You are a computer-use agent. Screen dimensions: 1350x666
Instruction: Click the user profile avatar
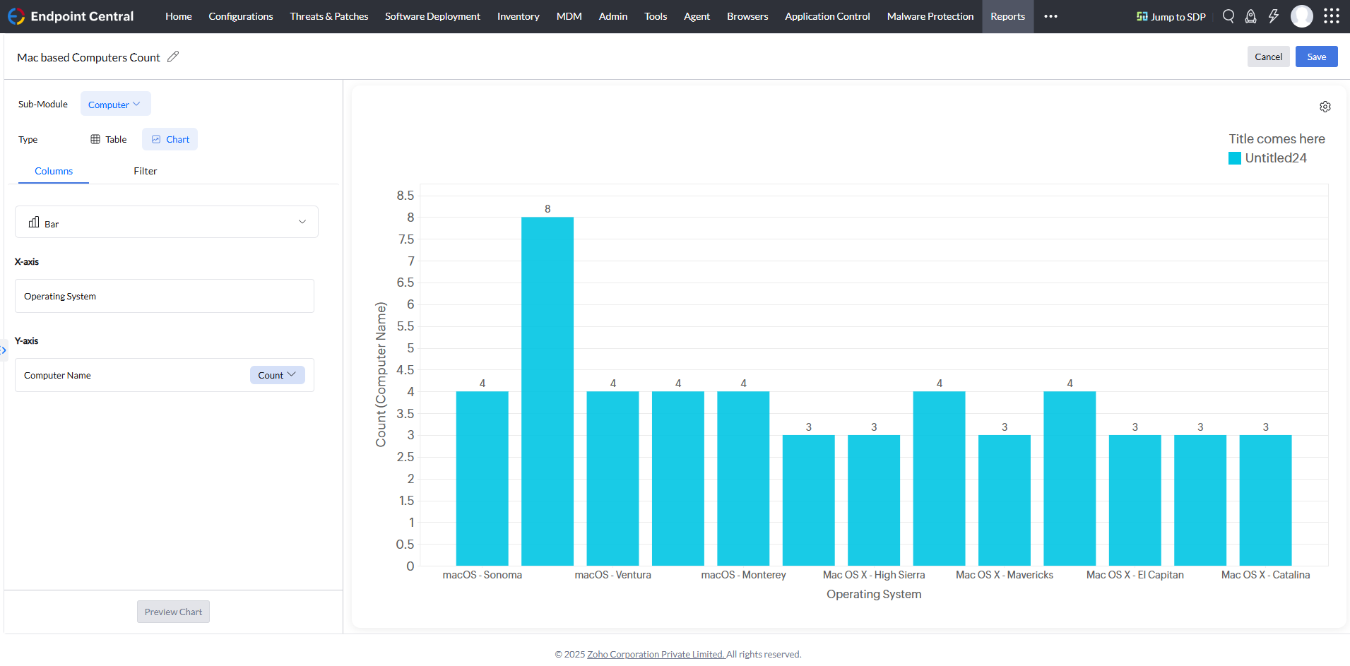[x=1302, y=16]
